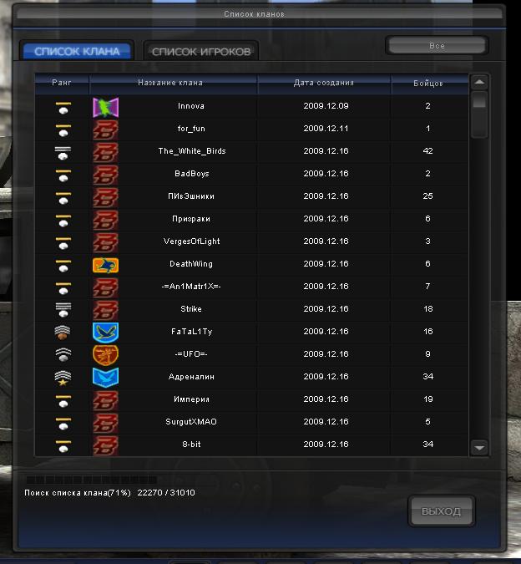Click the red default emblem for 8-bit
Viewport: 521px width, 564px height.
[106, 445]
